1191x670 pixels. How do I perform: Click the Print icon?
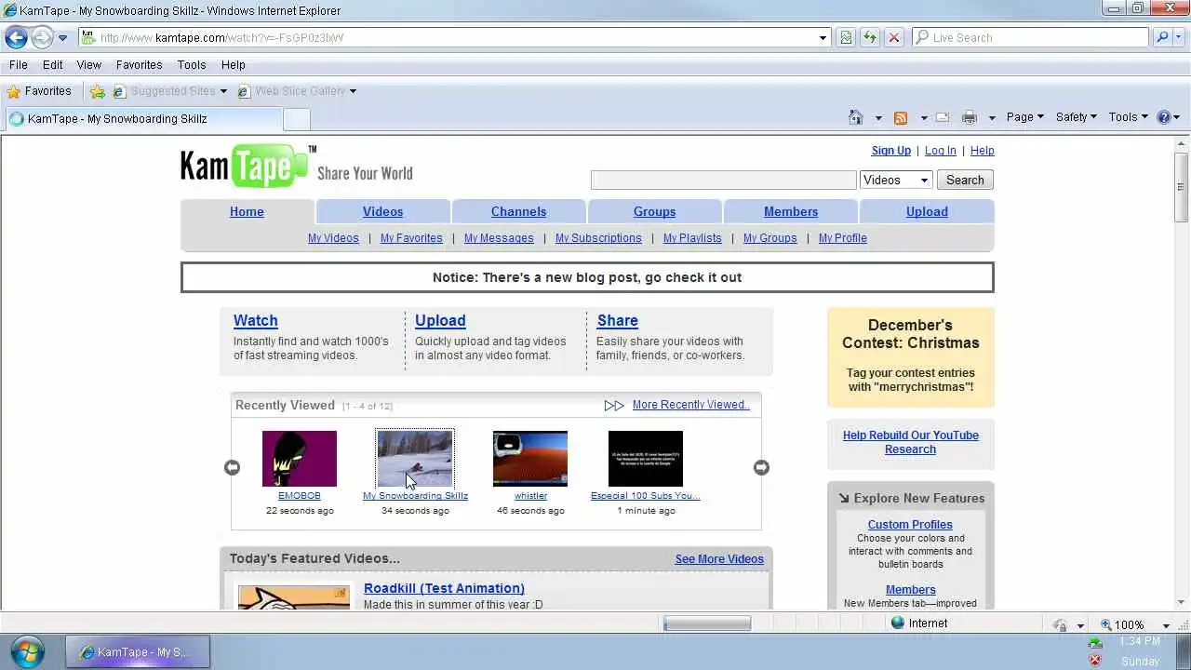pos(970,117)
